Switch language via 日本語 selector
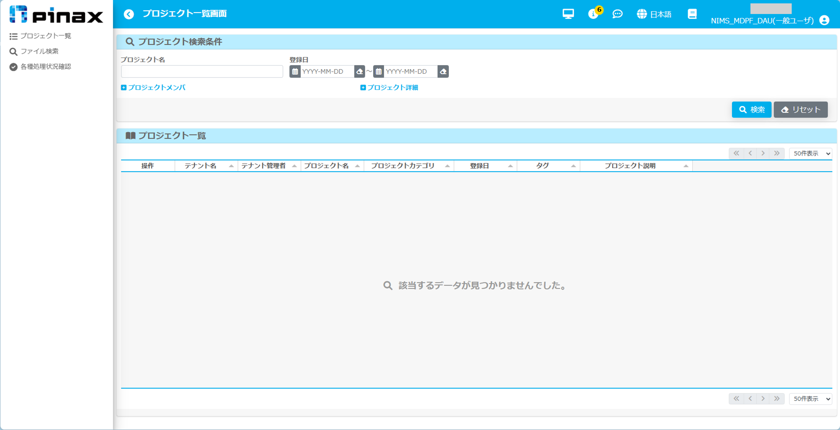 654,14
